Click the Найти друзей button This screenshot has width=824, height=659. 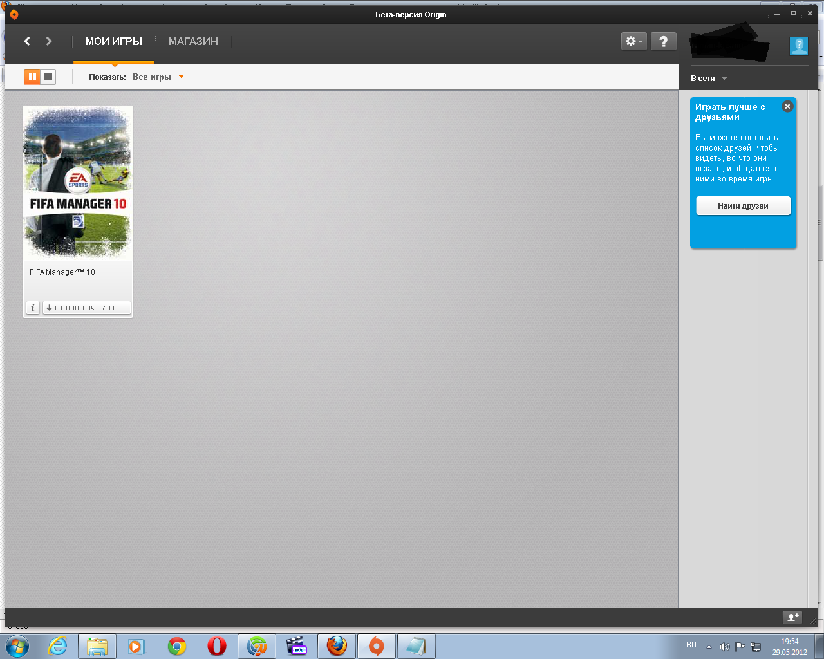tap(743, 206)
